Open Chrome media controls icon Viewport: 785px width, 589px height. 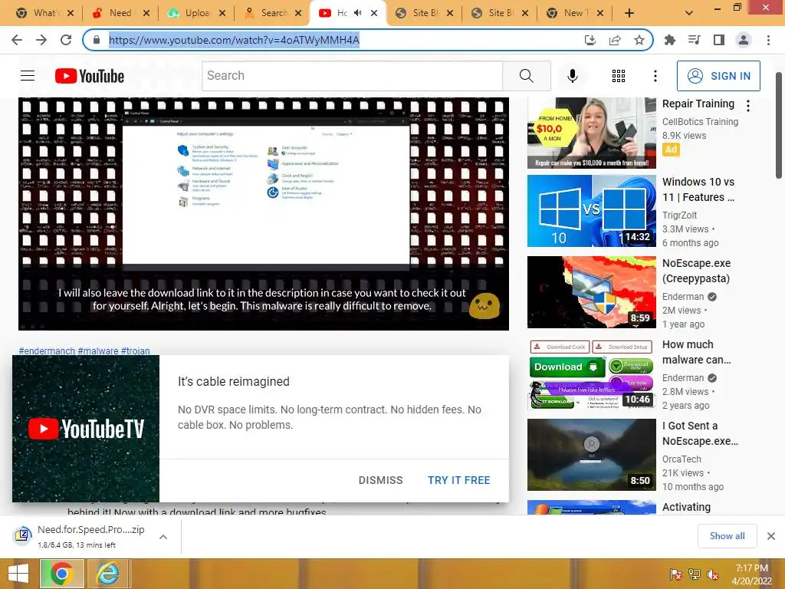(x=695, y=40)
